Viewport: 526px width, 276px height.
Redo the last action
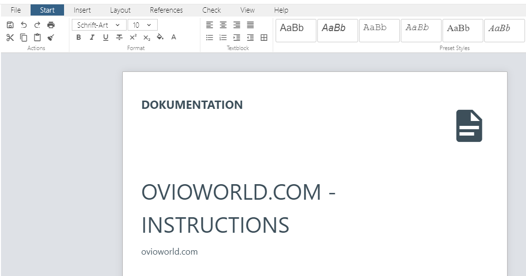37,25
